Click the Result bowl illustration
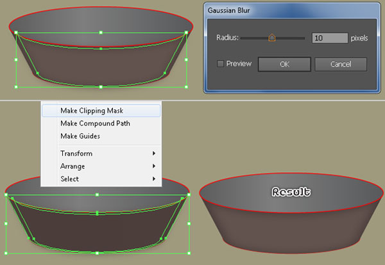This screenshot has width=385, height=265. click(x=291, y=213)
